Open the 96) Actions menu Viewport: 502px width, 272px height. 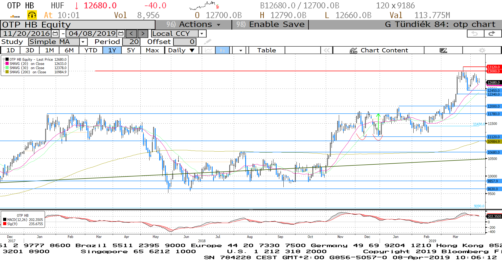[x=193, y=24]
